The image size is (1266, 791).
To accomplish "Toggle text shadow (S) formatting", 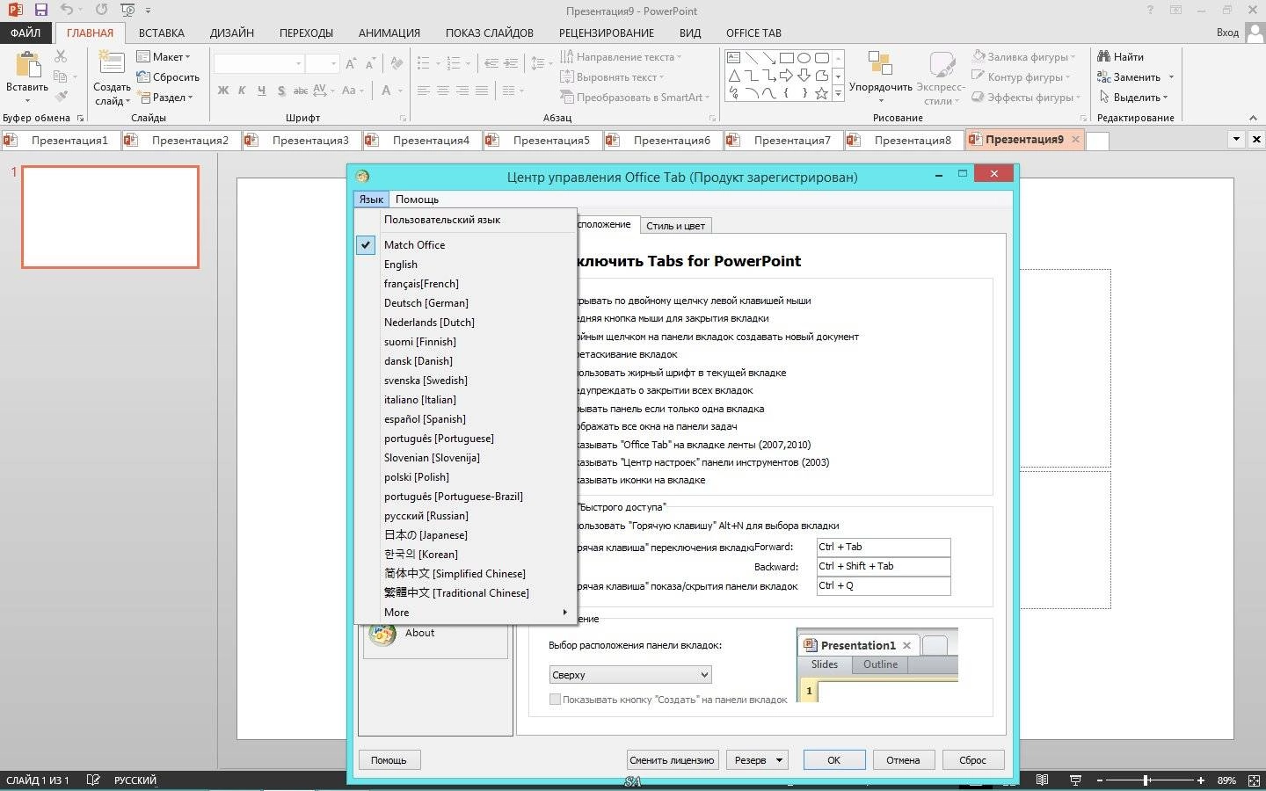I will [x=281, y=91].
